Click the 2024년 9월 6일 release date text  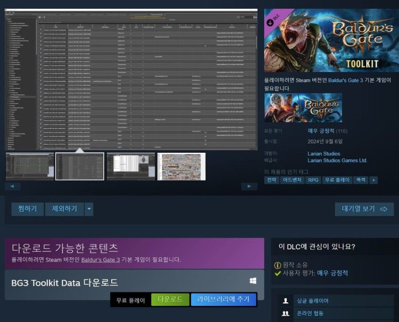(325, 142)
